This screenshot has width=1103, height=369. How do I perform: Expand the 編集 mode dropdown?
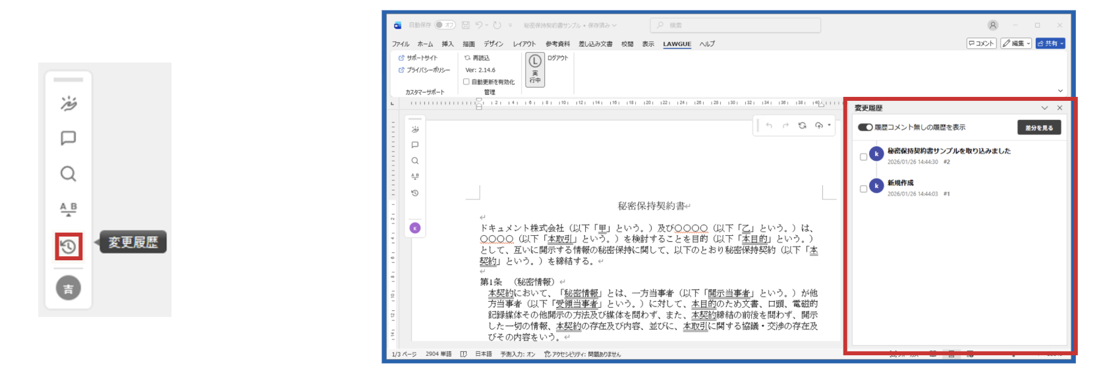[1015, 43]
